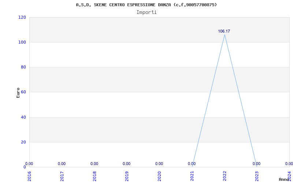Click the 0.00 data label above 2021

point(192,164)
